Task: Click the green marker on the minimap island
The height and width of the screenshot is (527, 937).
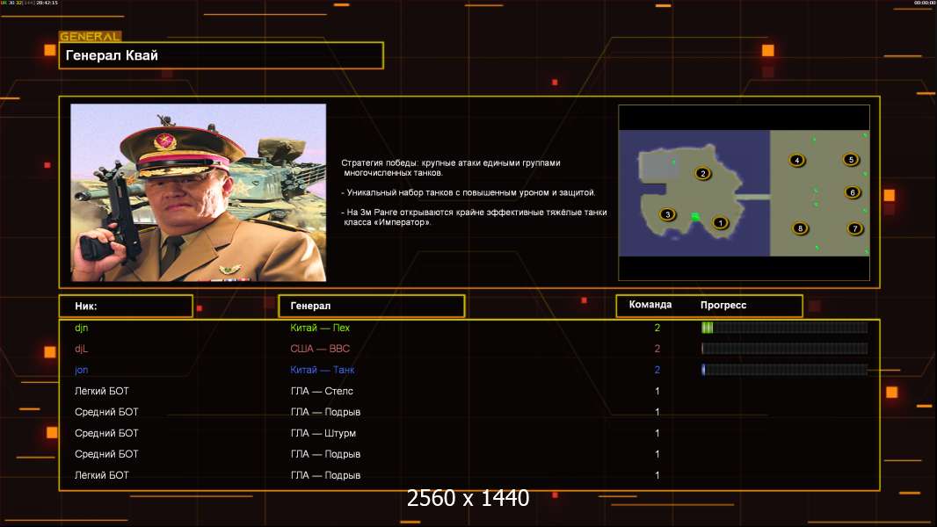Action: point(695,217)
